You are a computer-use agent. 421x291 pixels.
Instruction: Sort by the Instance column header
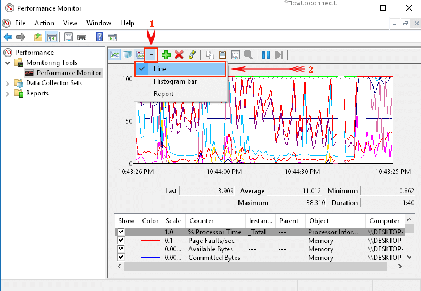[261, 221]
